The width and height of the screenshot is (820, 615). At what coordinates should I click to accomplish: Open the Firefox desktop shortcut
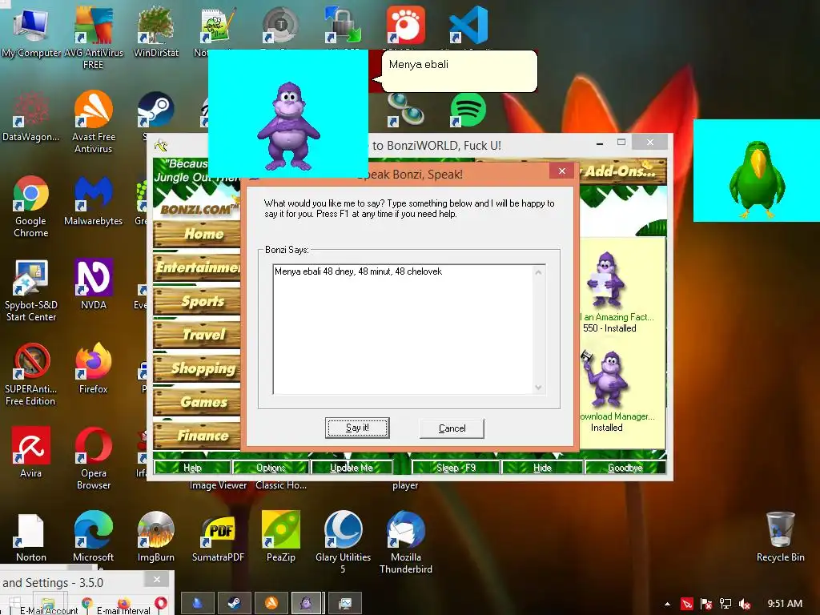[x=93, y=368]
